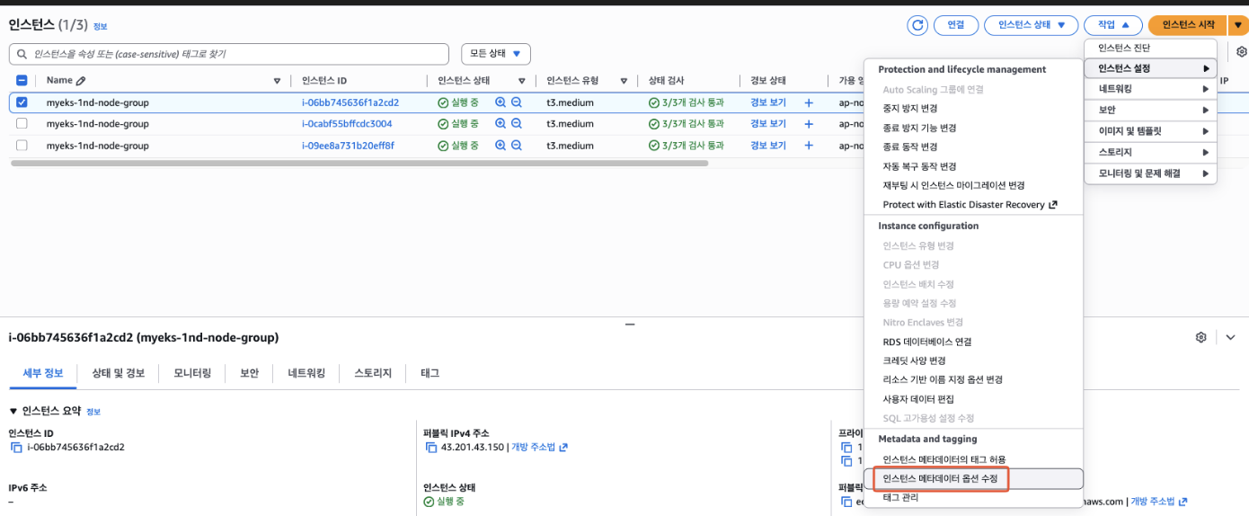Select 인스턴스 설정 menu item

coord(1150,68)
